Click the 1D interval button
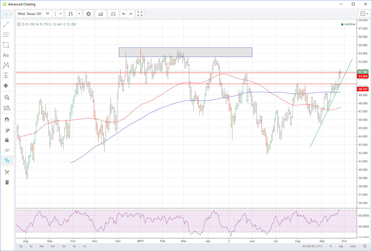Image resolution: width=372 pixels, height=251 pixels. coord(47,14)
